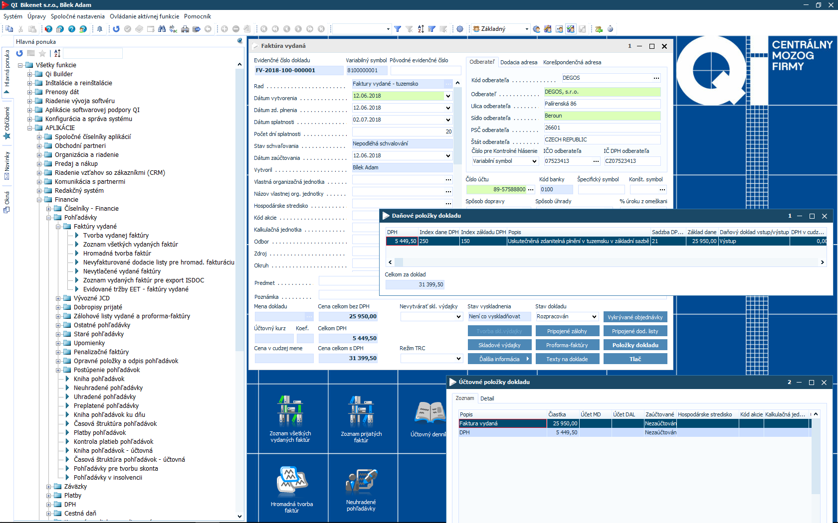The width and height of the screenshot is (838, 523).
Task: Click the printer icon in the toolbar
Action: (x=185, y=29)
